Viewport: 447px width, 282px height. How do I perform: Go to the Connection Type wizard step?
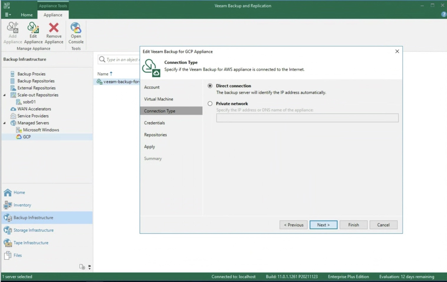[171, 111]
